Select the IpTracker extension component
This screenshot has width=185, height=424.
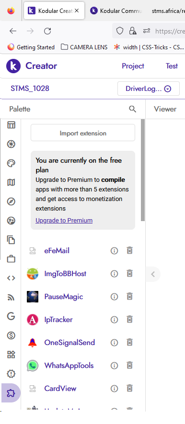click(x=58, y=320)
